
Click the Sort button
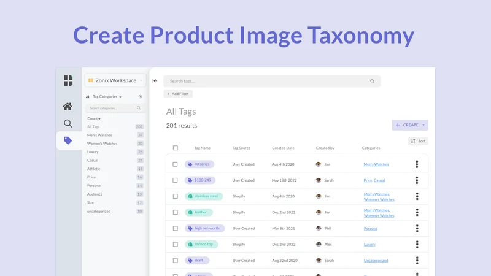[x=419, y=141]
